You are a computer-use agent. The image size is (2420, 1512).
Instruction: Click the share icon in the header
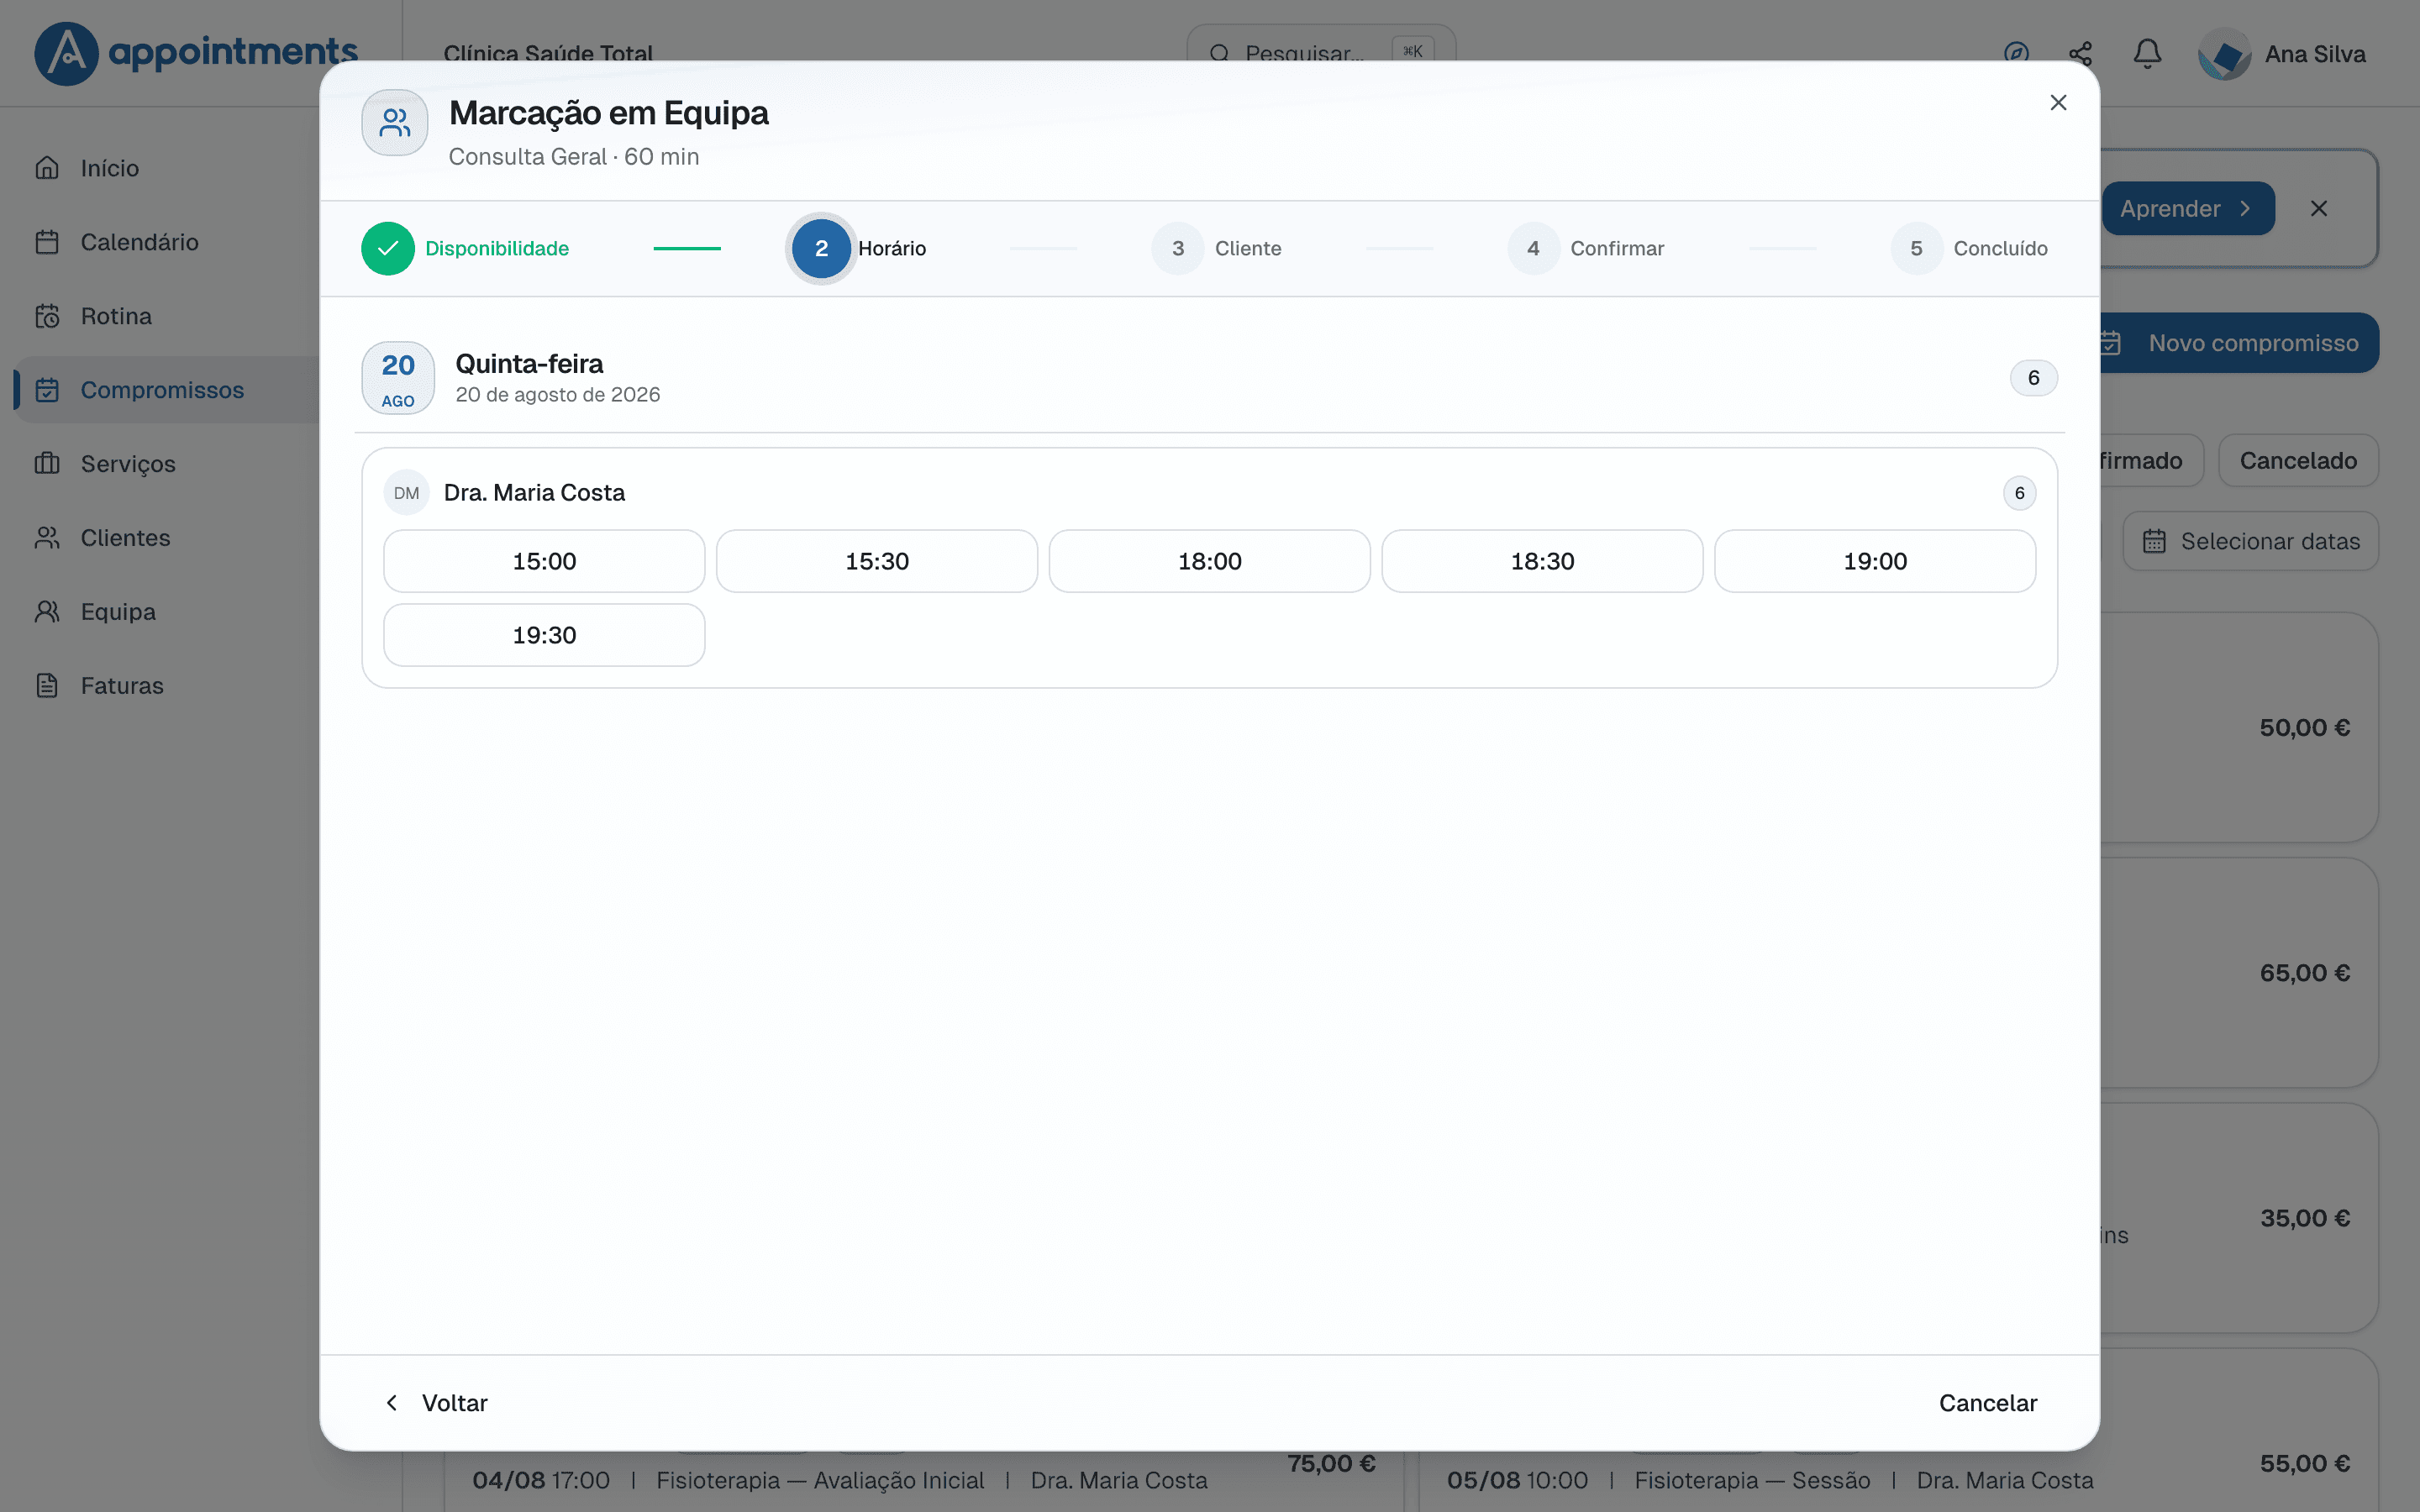click(x=2080, y=54)
